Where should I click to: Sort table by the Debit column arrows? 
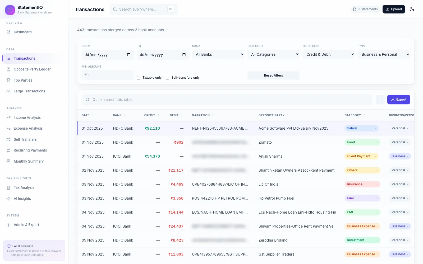pos(182,115)
